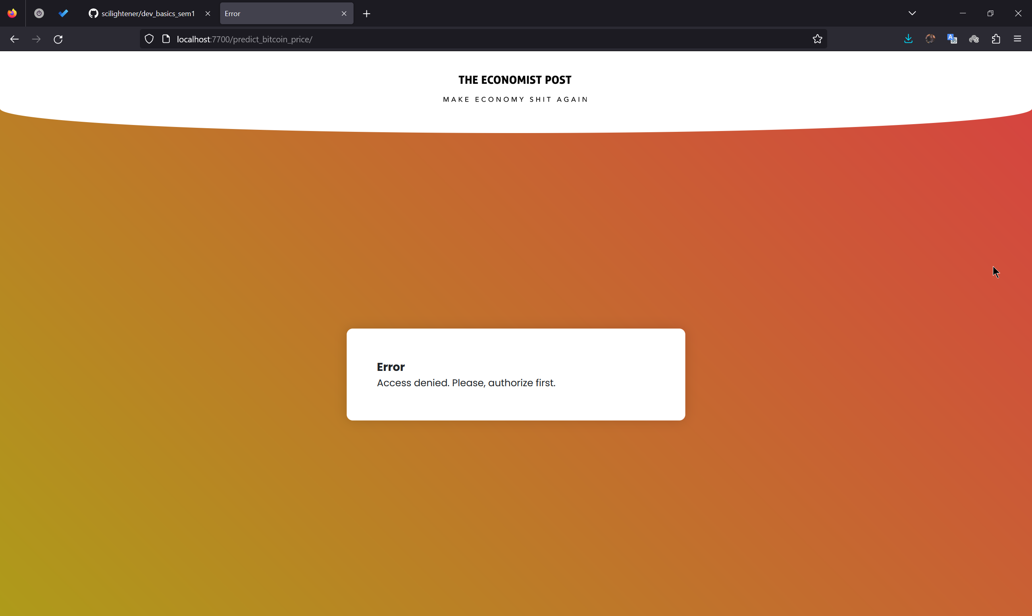Navigate forward in browsing history
Image resolution: width=1032 pixels, height=616 pixels.
36,39
